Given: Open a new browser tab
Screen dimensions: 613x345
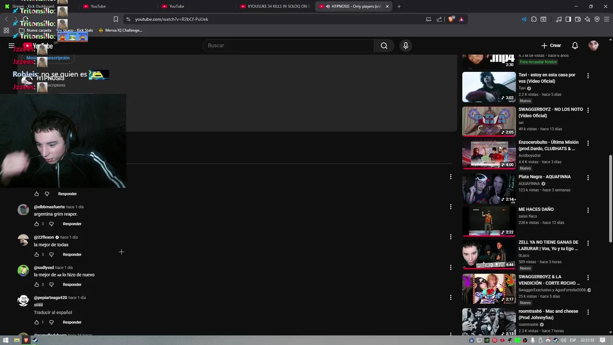Looking at the screenshot, I should (x=399, y=6).
